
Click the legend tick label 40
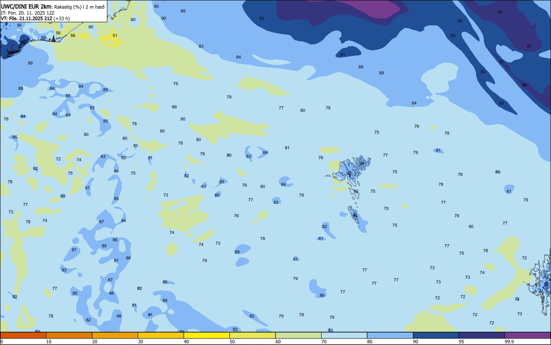coord(186,342)
